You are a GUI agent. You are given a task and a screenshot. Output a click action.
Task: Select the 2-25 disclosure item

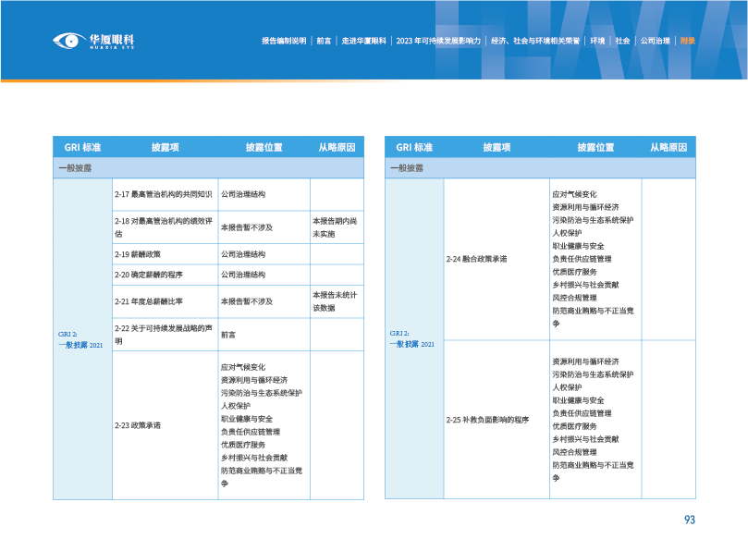tap(486, 420)
